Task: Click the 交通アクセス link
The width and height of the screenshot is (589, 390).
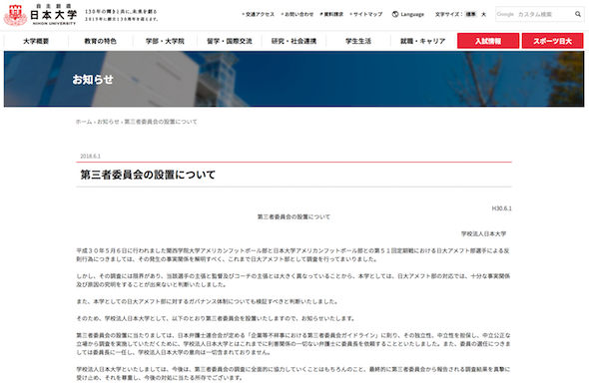Action: pyautogui.click(x=259, y=14)
